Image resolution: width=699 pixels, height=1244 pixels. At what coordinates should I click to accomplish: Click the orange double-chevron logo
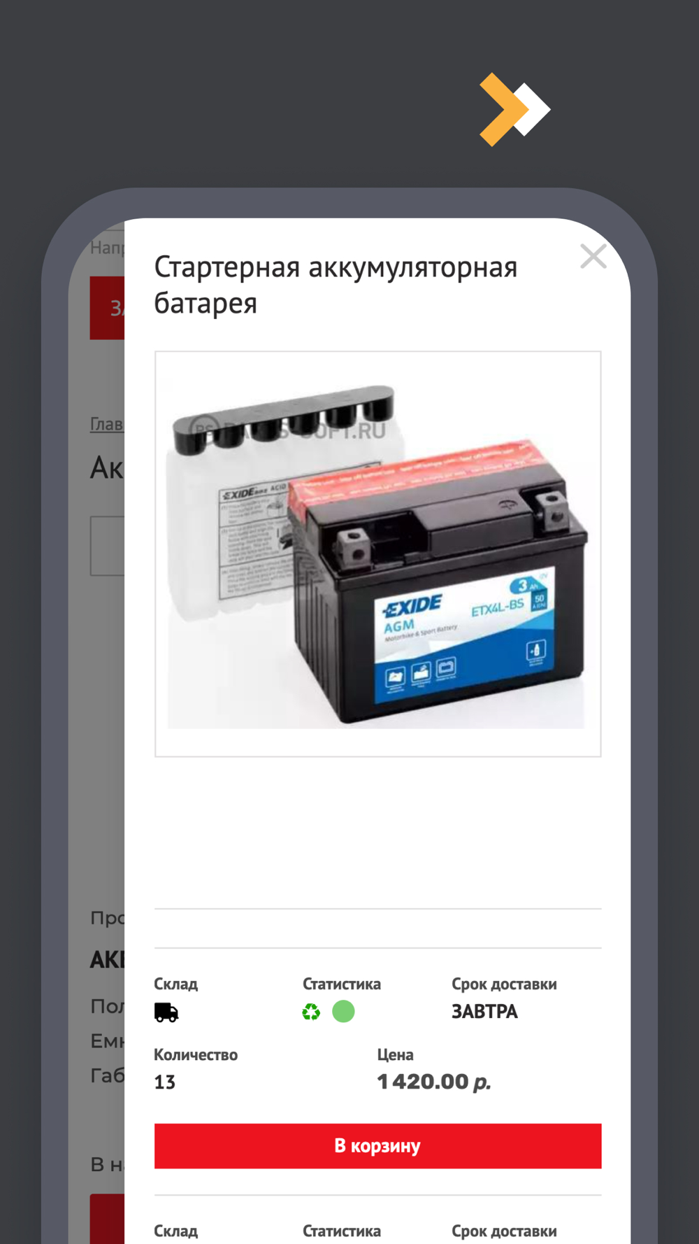(515, 110)
